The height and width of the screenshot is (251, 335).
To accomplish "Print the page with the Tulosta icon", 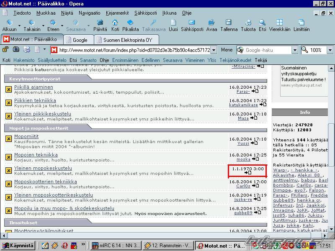I will tap(248, 23).
